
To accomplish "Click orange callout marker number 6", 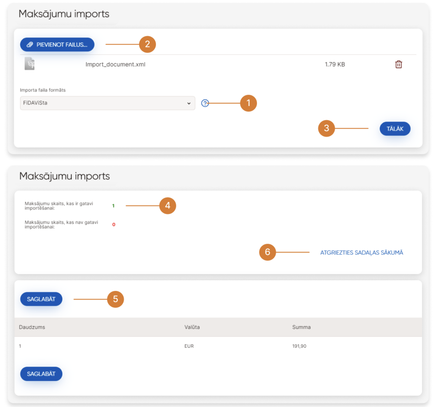I will (267, 252).
